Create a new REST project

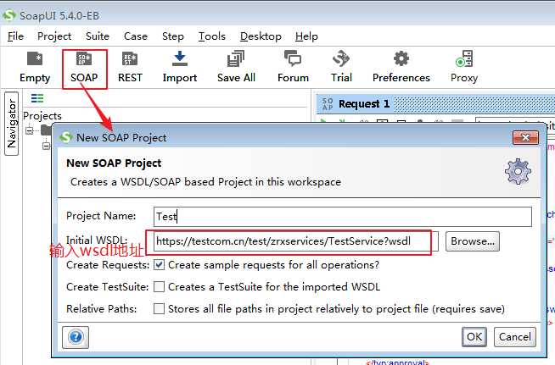[130, 68]
